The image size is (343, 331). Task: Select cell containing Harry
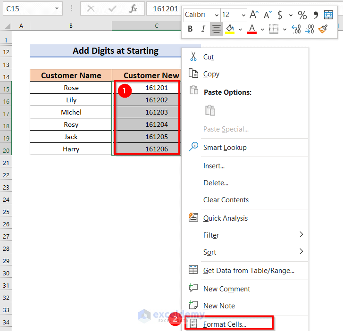click(x=71, y=149)
